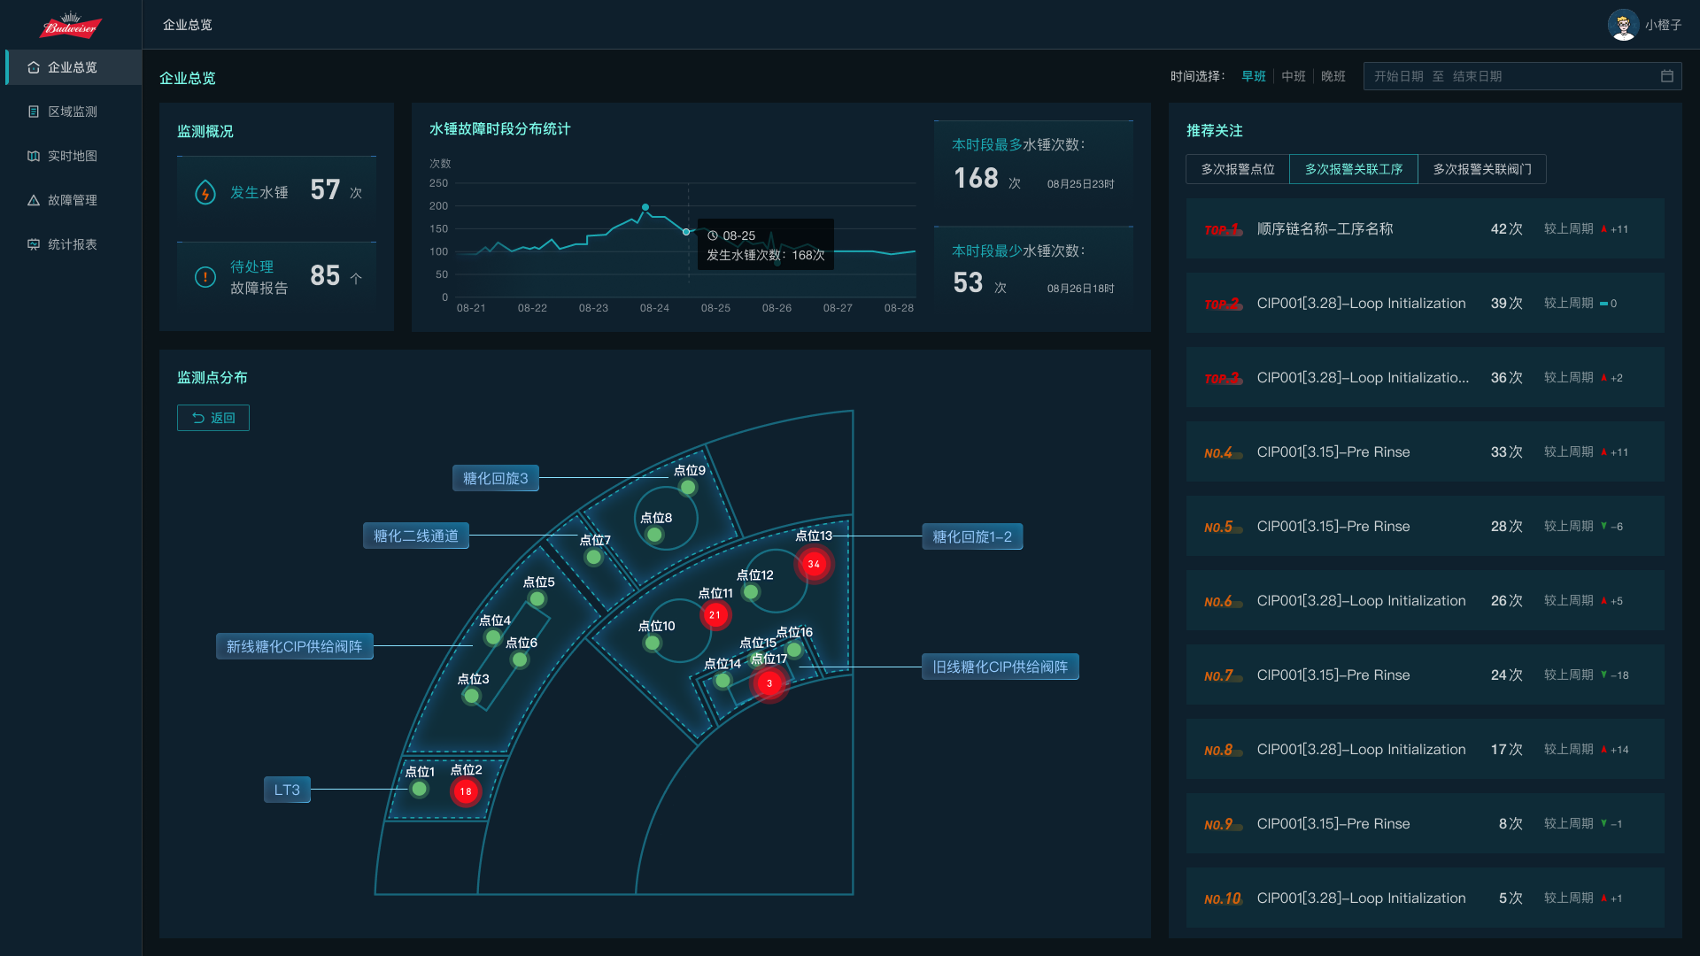
Task: Click the red point 点位13 marker showing 34
Action: point(813,564)
